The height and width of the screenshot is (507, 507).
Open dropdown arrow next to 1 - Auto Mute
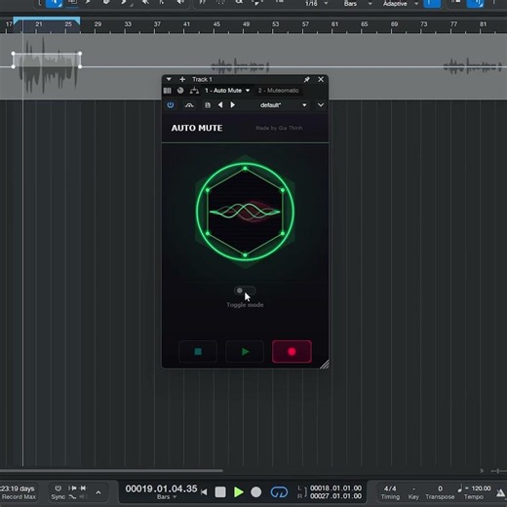[248, 91]
